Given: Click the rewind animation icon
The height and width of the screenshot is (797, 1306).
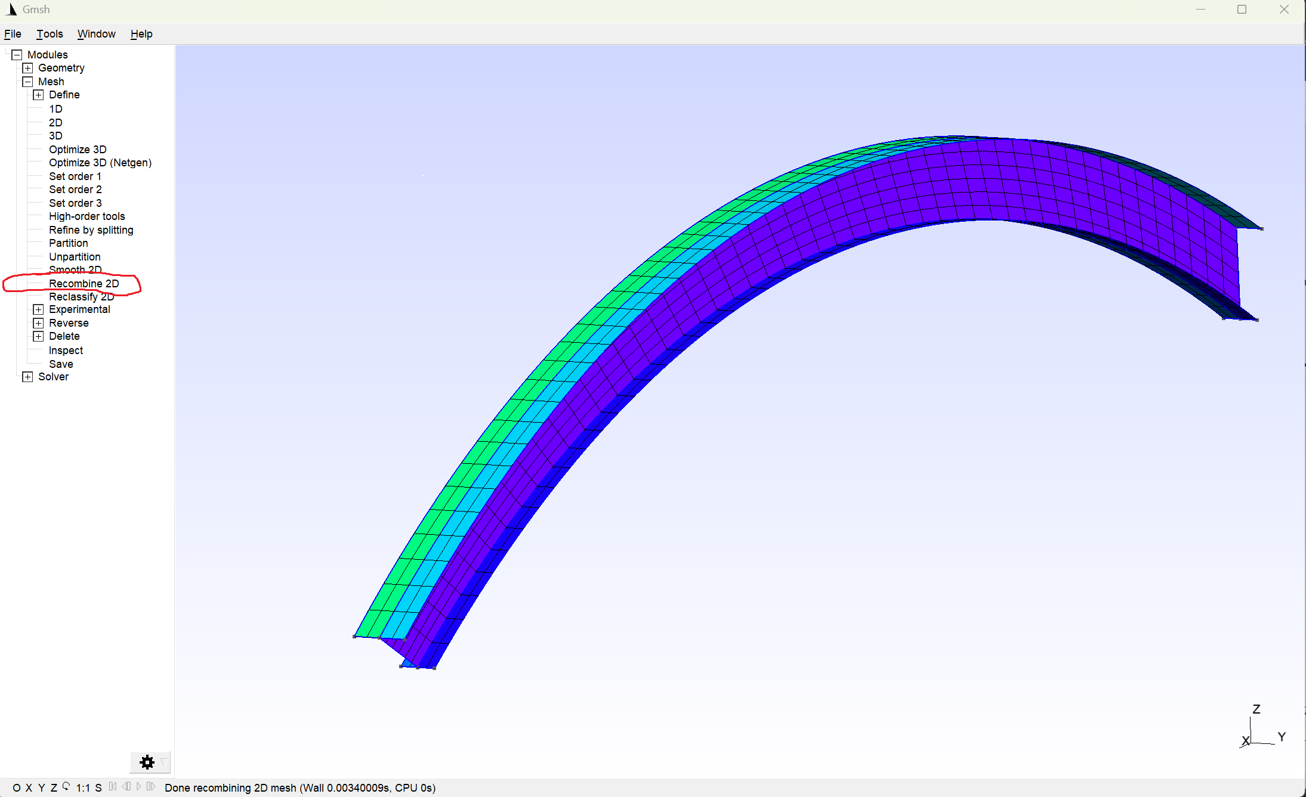Looking at the screenshot, I should pos(113,787).
